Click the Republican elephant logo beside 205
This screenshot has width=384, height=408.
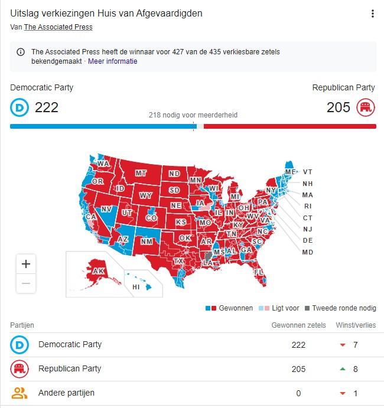[x=366, y=107]
